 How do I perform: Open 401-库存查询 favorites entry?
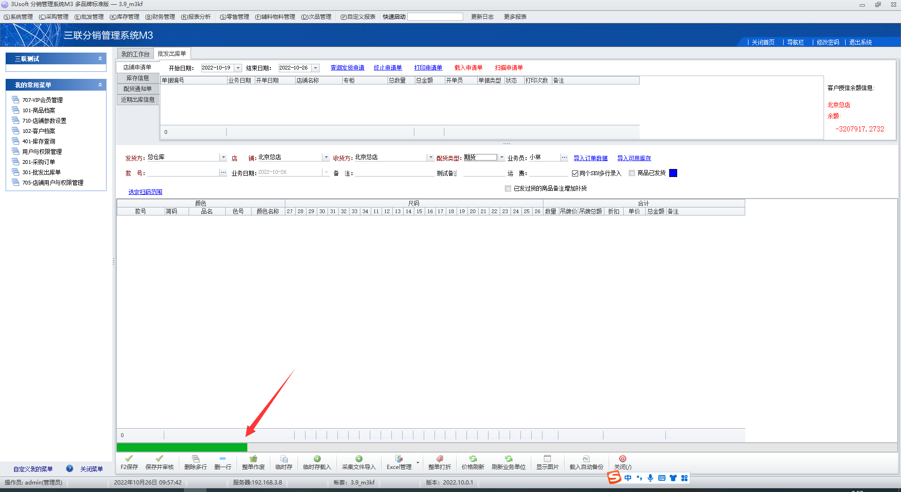point(39,141)
